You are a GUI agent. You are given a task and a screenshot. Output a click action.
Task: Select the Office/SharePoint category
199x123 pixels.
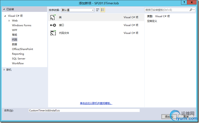tap(22, 49)
